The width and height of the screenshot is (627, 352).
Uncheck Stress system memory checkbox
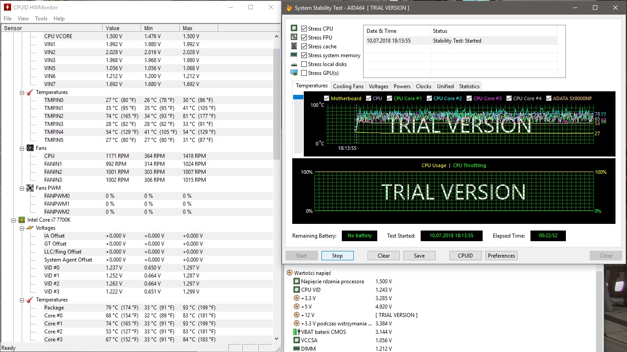click(304, 55)
